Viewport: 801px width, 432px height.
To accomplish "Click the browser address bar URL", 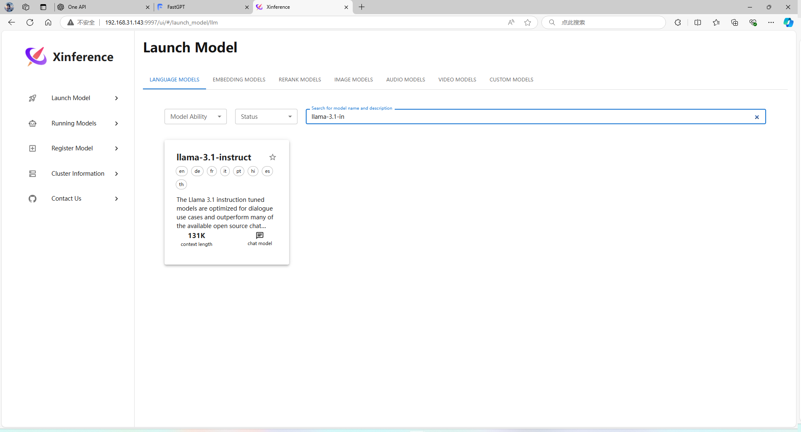I will tap(161, 22).
